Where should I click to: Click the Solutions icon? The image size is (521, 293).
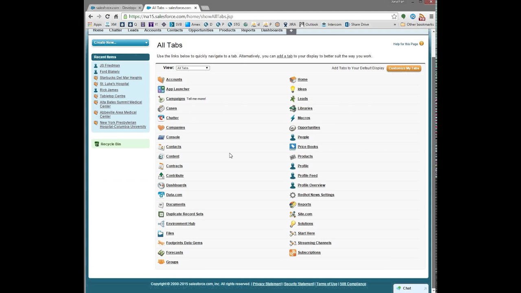point(293,224)
